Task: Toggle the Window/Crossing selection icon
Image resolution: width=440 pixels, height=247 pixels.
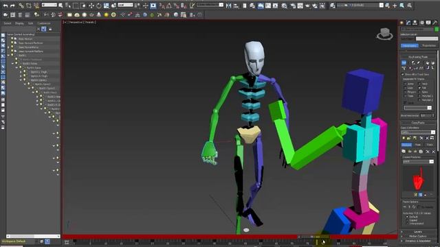Action: (x=83, y=5)
